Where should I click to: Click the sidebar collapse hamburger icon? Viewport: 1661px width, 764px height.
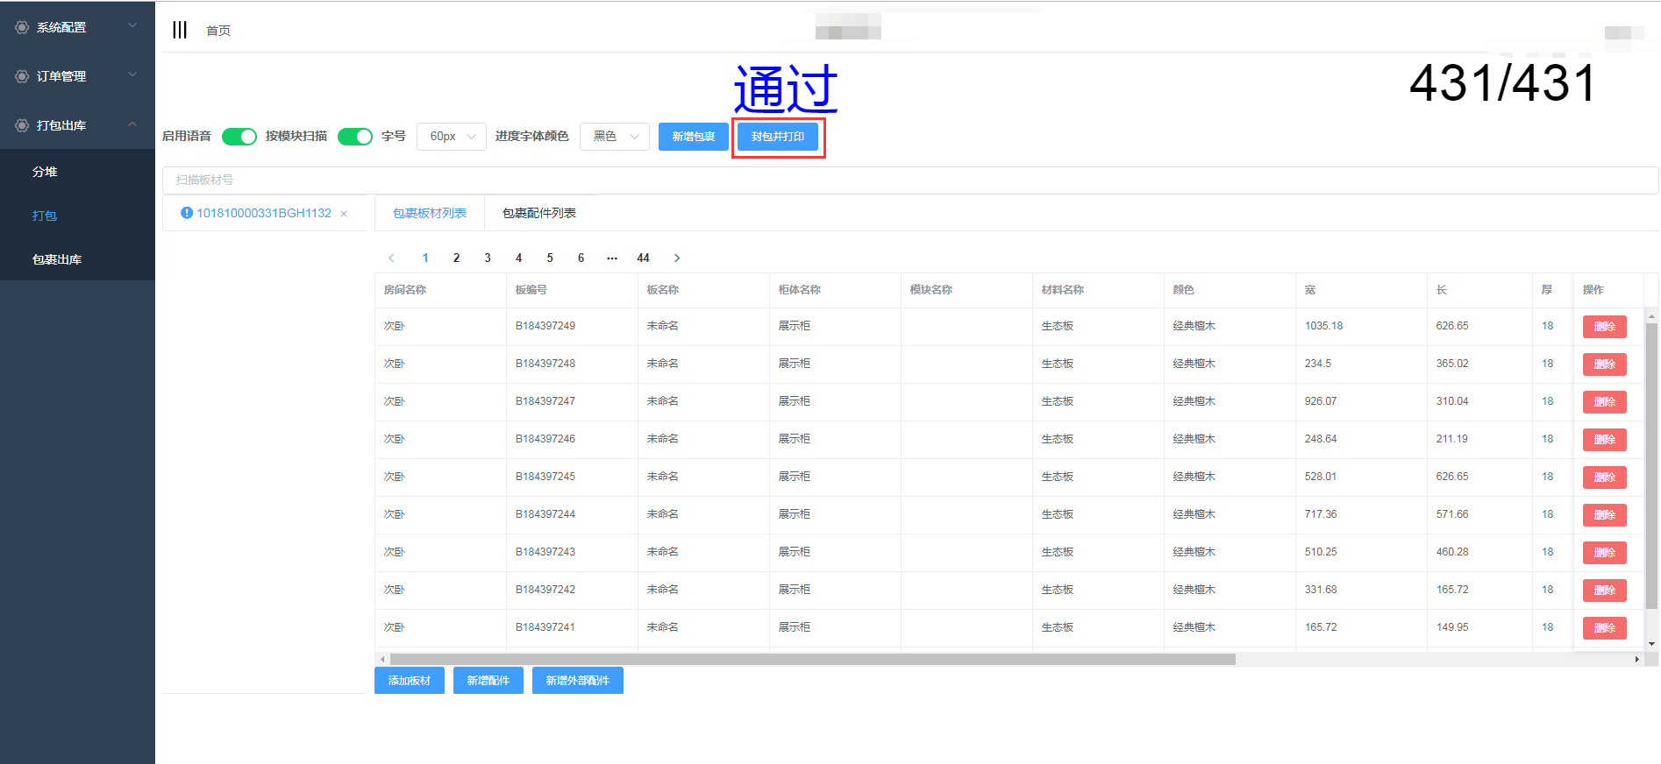[x=180, y=30]
